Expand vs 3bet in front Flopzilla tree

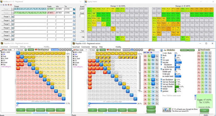(x=74, y=58)
